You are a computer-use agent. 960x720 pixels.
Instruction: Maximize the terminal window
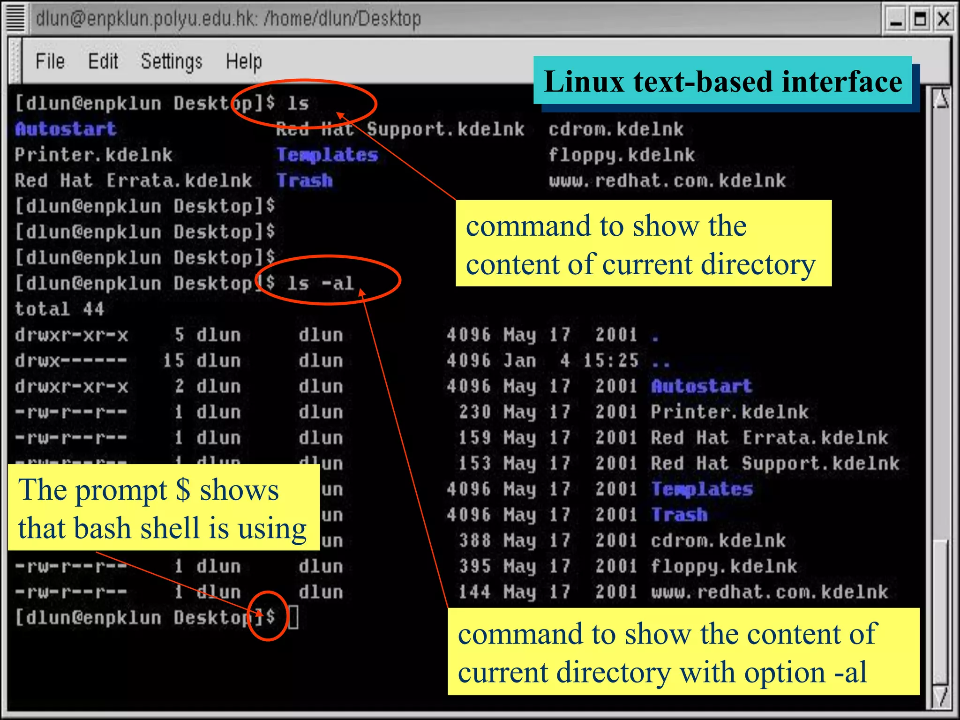[920, 20]
